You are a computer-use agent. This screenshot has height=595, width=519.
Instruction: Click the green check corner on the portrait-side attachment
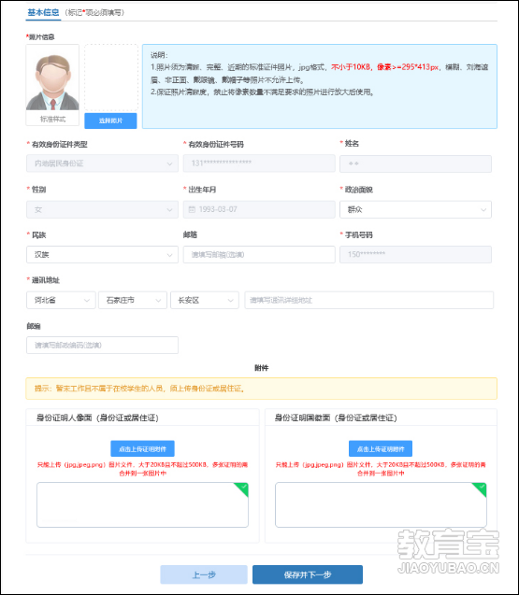241,489
